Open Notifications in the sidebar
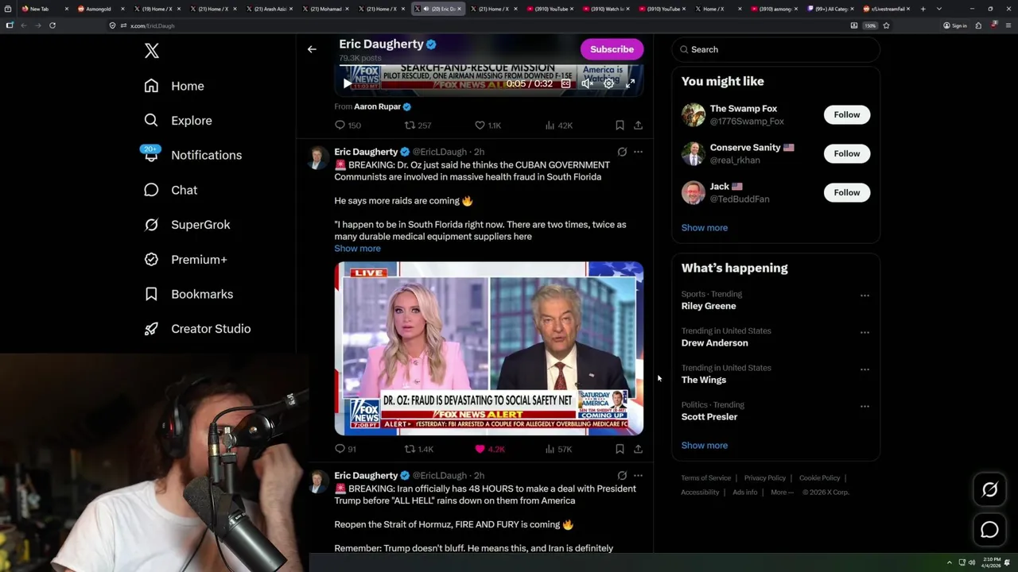The height and width of the screenshot is (572, 1018). point(192,155)
